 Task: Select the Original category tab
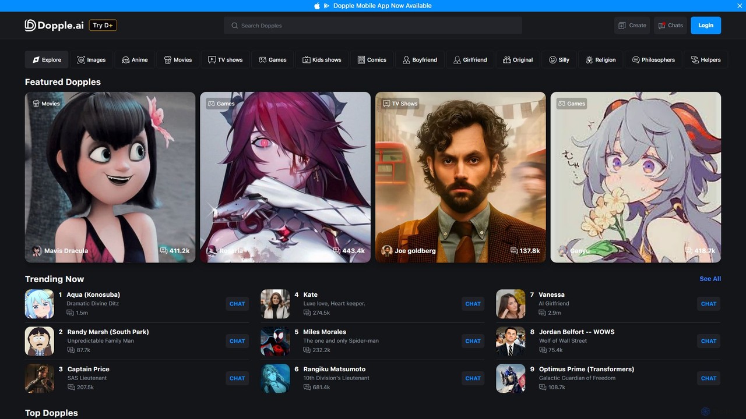click(518, 59)
